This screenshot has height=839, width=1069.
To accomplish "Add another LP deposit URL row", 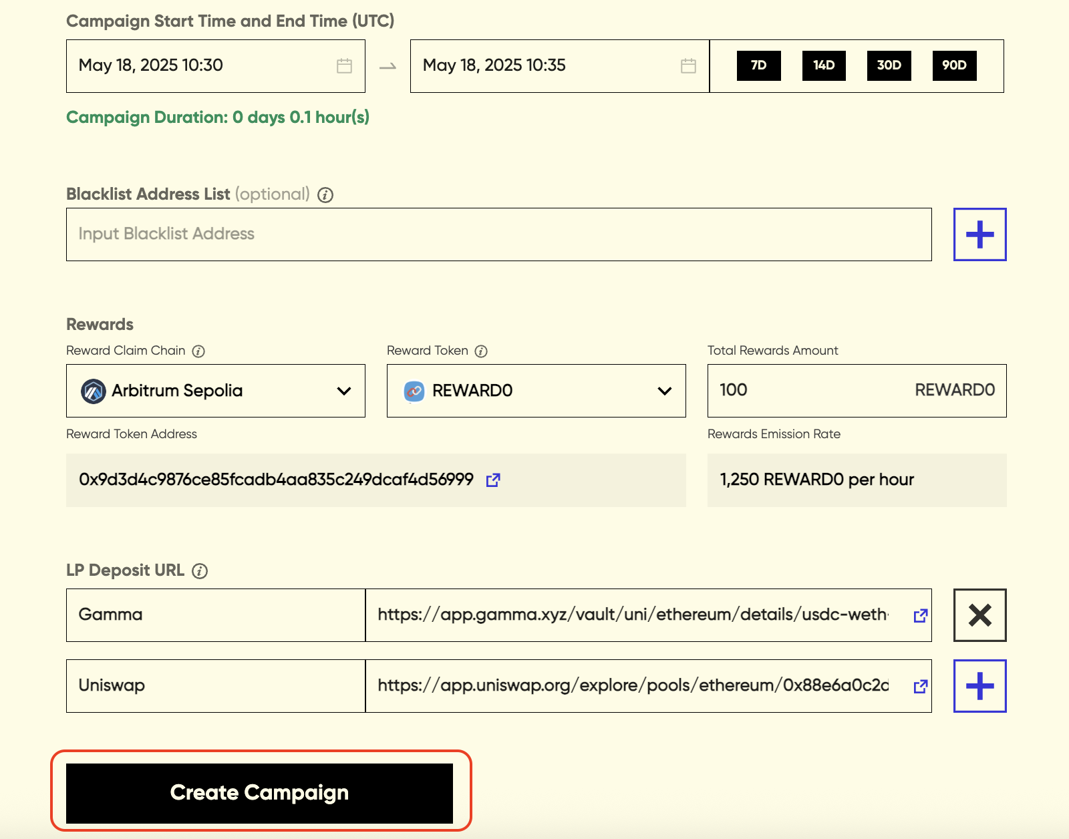I will click(x=979, y=686).
